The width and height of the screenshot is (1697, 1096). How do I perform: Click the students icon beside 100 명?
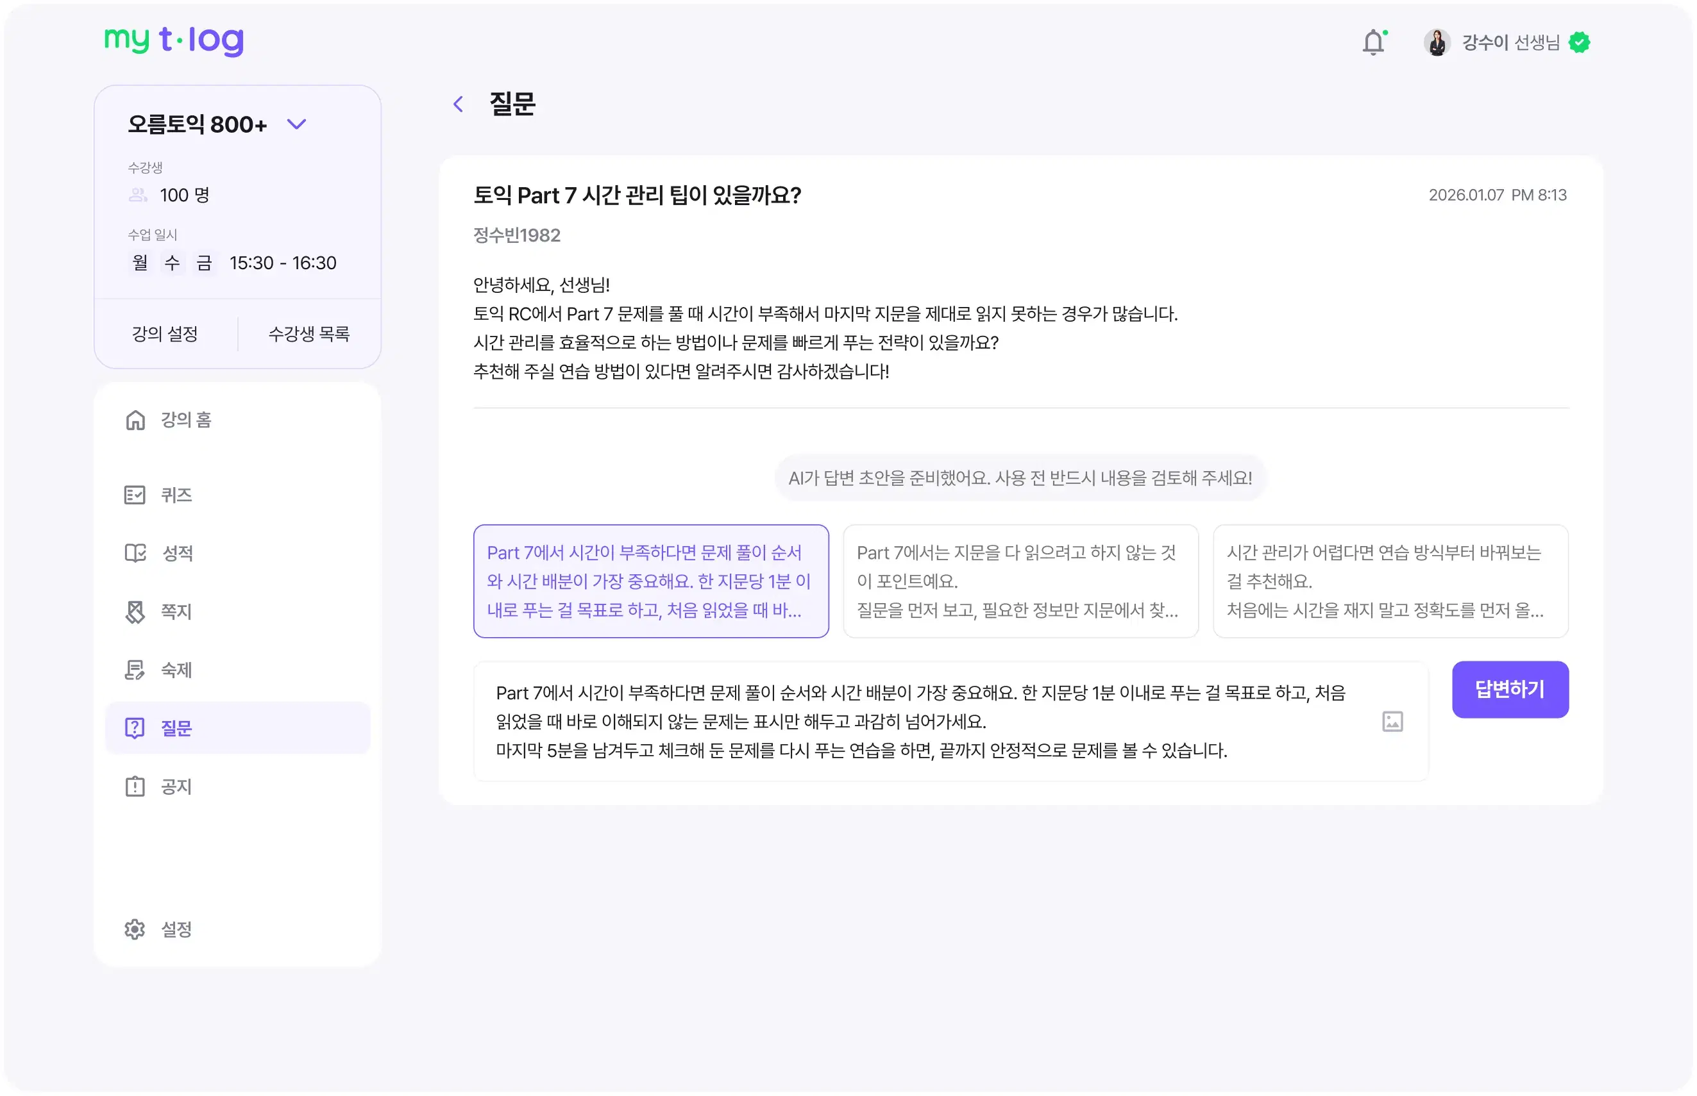pos(138,195)
